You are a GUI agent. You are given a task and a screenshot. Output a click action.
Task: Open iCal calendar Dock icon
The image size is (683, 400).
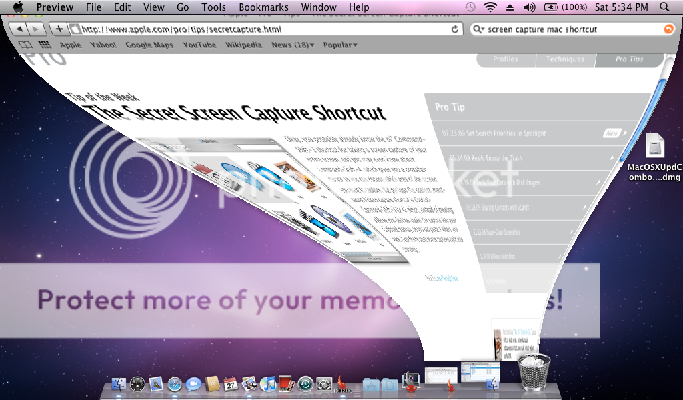231,384
